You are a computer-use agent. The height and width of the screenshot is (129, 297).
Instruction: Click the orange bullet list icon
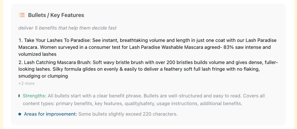point(22,15)
